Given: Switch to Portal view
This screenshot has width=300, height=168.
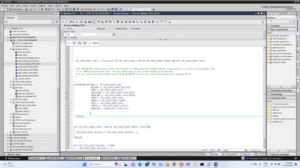Looking at the screenshot, I should (12, 158).
